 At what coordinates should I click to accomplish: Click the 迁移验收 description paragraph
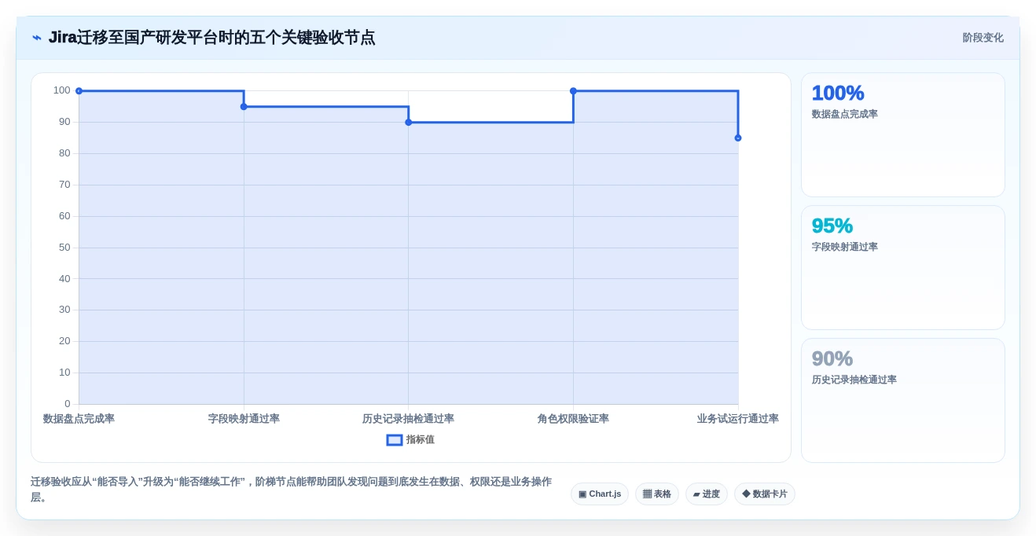coord(291,490)
